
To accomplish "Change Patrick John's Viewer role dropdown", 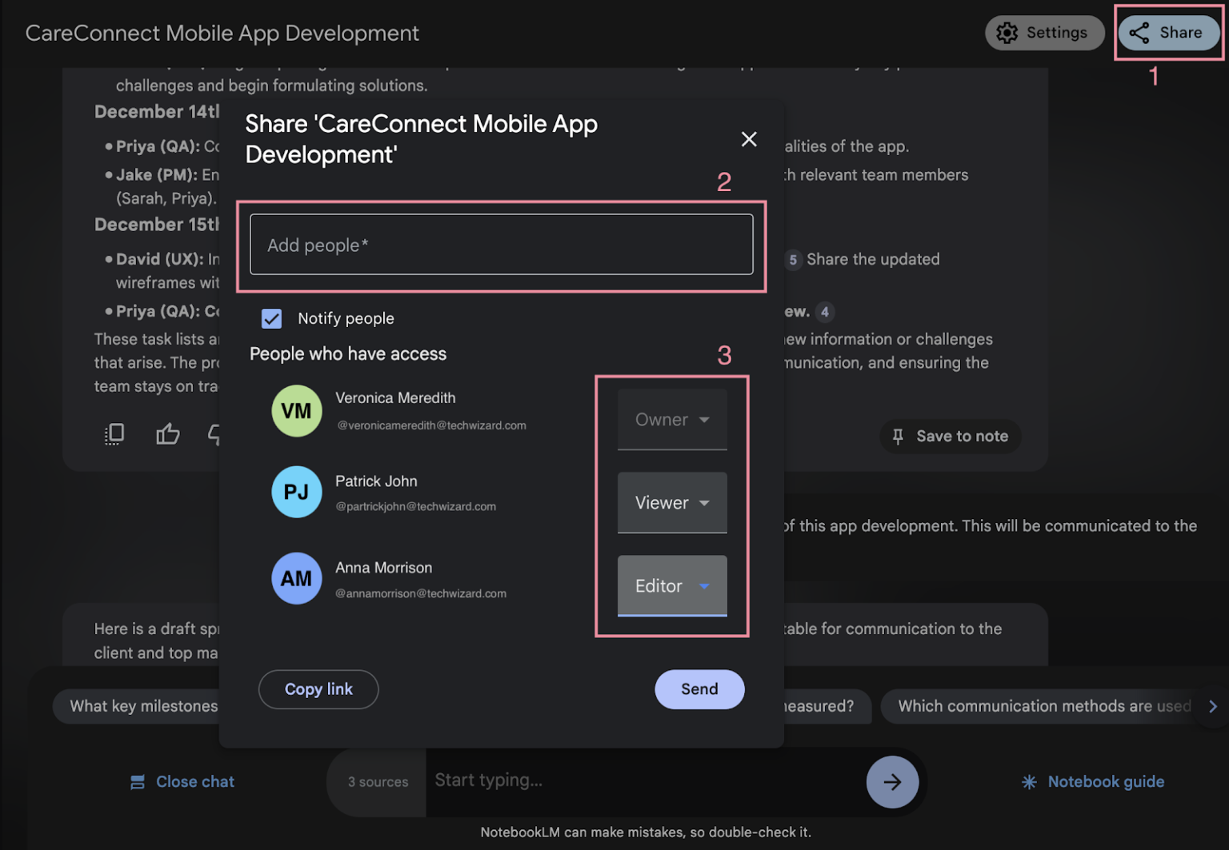I will (x=672, y=503).
